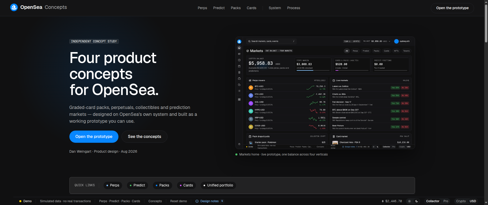Open Cards in the top navigation

click(x=251, y=8)
